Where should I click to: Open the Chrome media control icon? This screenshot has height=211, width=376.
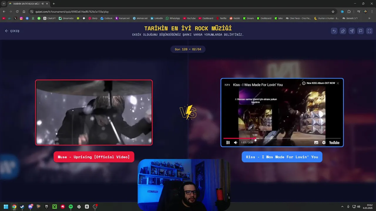(359, 12)
